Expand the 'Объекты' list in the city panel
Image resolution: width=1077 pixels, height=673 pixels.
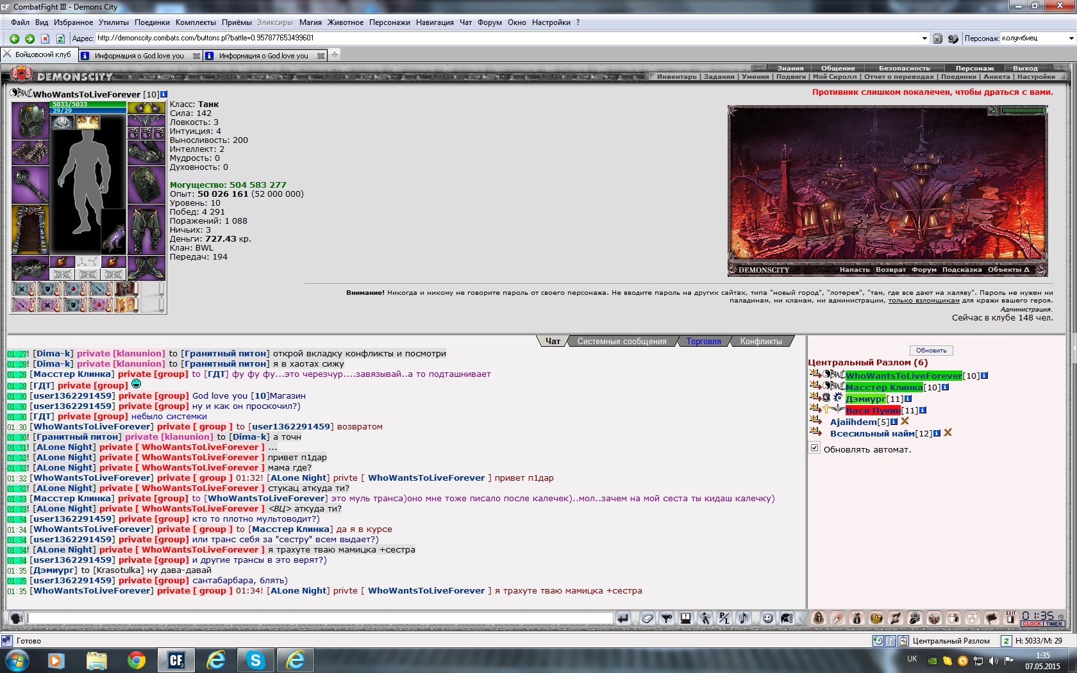[1008, 270]
